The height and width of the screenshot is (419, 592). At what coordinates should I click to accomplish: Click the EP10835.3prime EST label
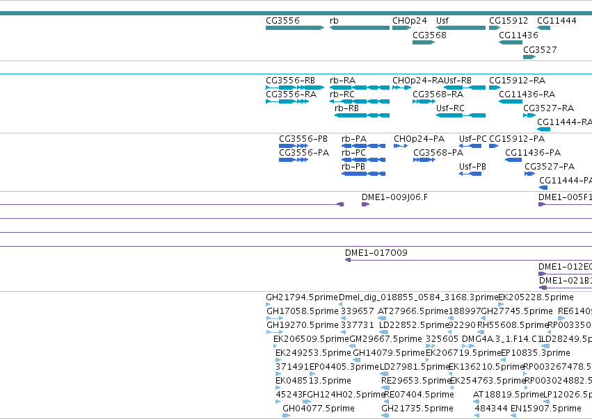pos(536,354)
